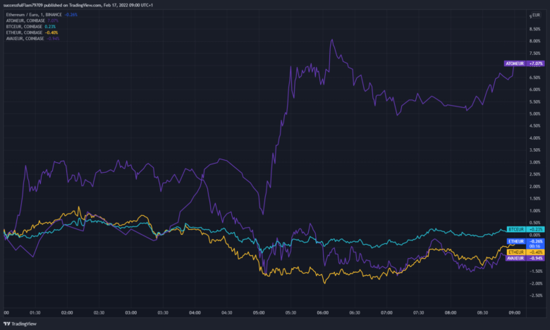Screen dimensions: 550x330
Task: Select AVAXEUR, COINBASE in the legend
Action: tap(24, 39)
